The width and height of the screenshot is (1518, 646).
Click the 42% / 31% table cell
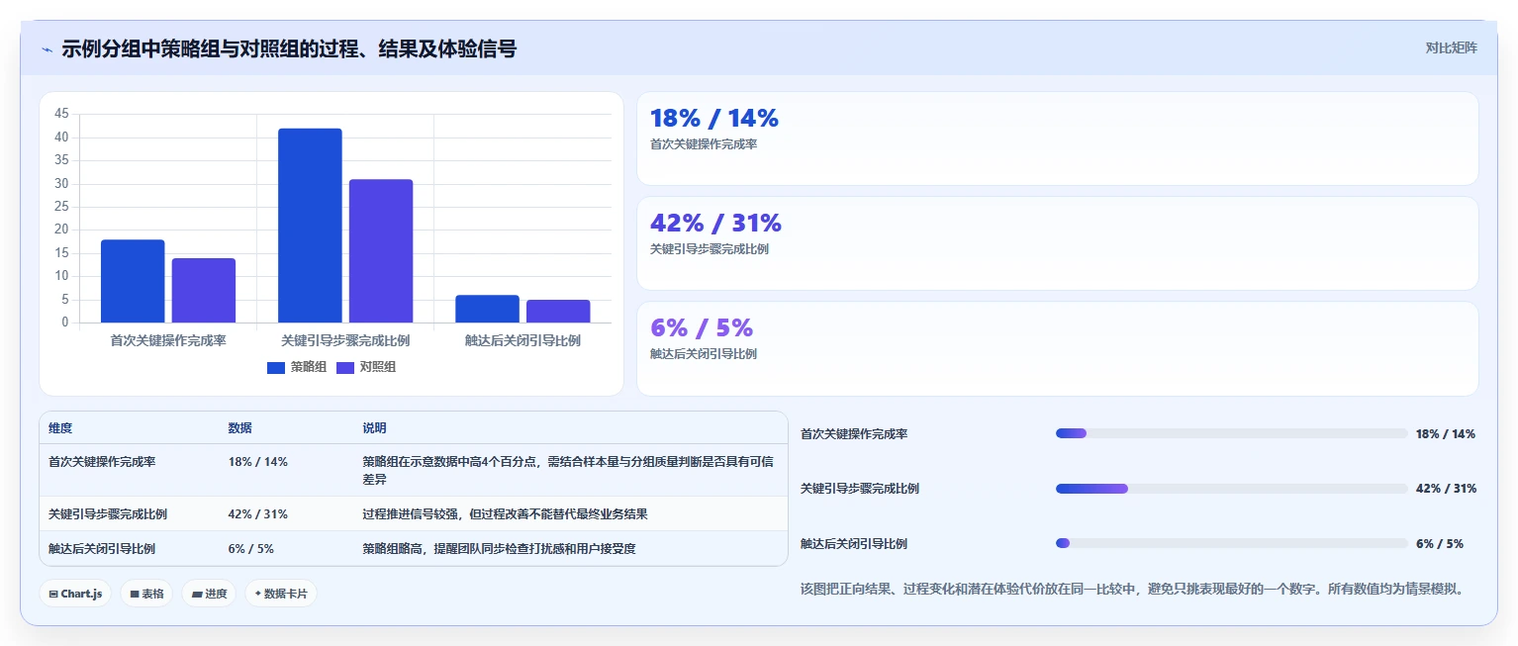tap(258, 513)
